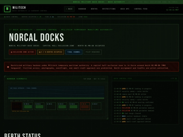Viewport: 183px width, 137px height.
Task: Click the Live indicator dot in Dock Control Feed
Action: tap(176, 78)
